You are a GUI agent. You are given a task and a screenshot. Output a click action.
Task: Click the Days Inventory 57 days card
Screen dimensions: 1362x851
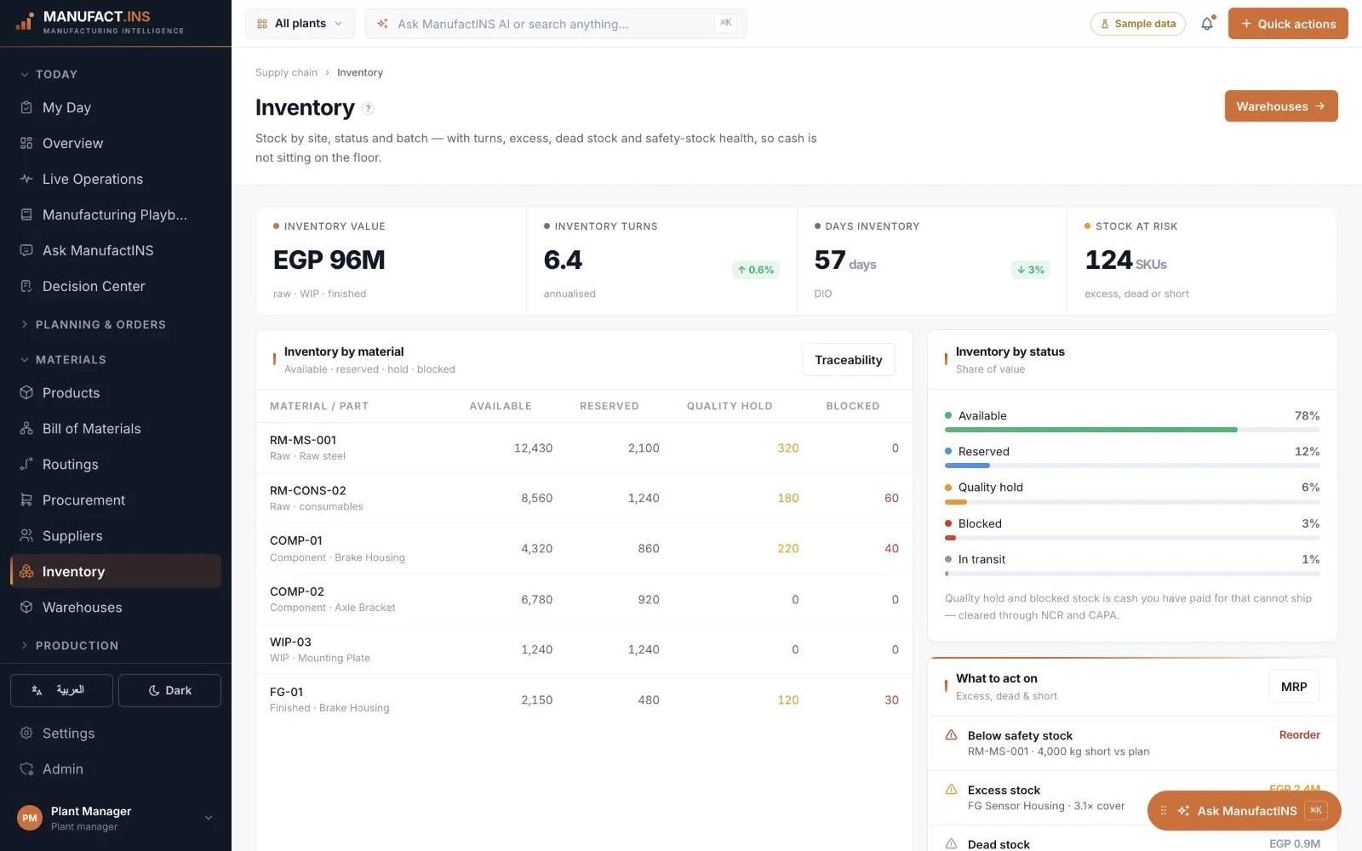pos(932,261)
